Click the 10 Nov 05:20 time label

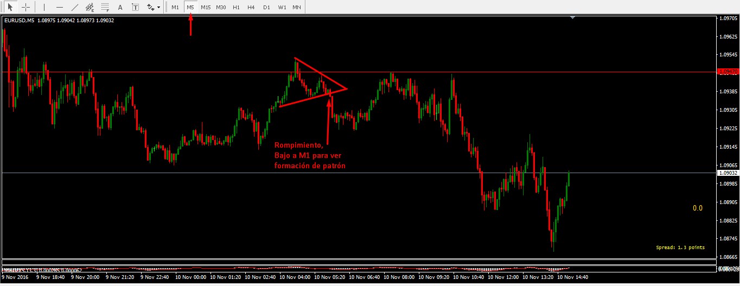coord(330,277)
